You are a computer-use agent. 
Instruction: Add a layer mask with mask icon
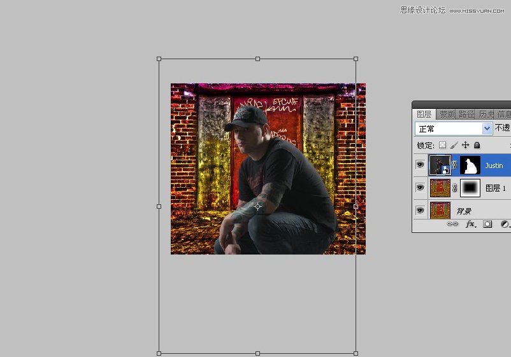tap(487, 224)
